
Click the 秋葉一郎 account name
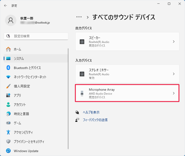(27, 18)
